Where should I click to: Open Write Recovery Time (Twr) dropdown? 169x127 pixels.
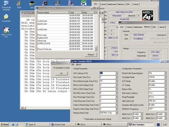(116, 101)
